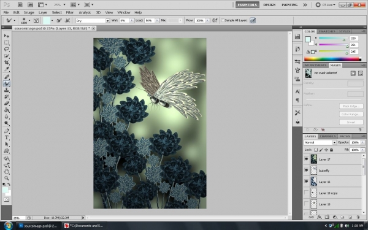Image resolution: width=368 pixels, height=230 pixels.
Task: Open the Character panel icon
Action: pos(297,92)
